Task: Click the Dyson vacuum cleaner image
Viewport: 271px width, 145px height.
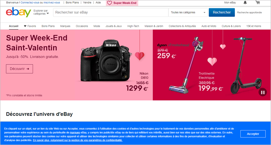Action: [x=186, y=65]
